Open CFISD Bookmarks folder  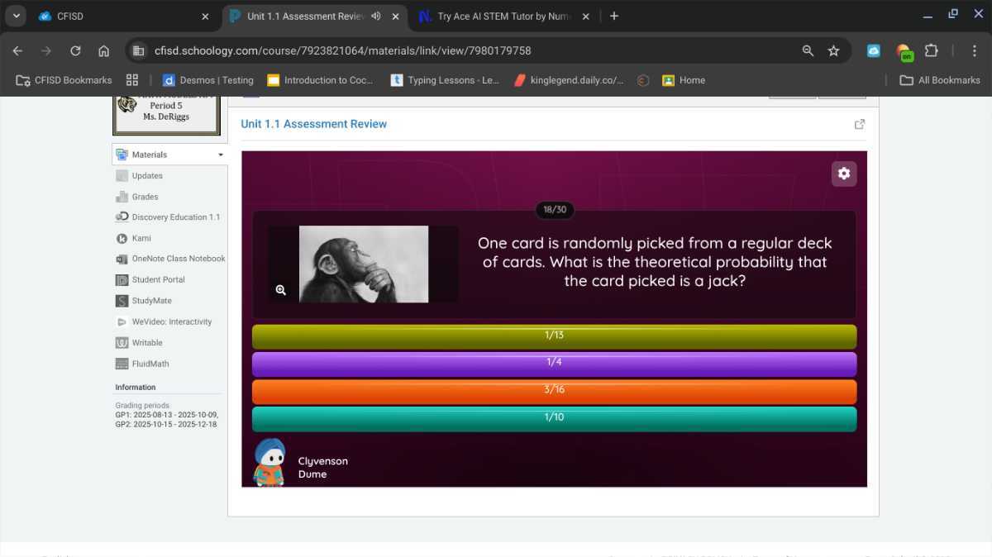(64, 80)
